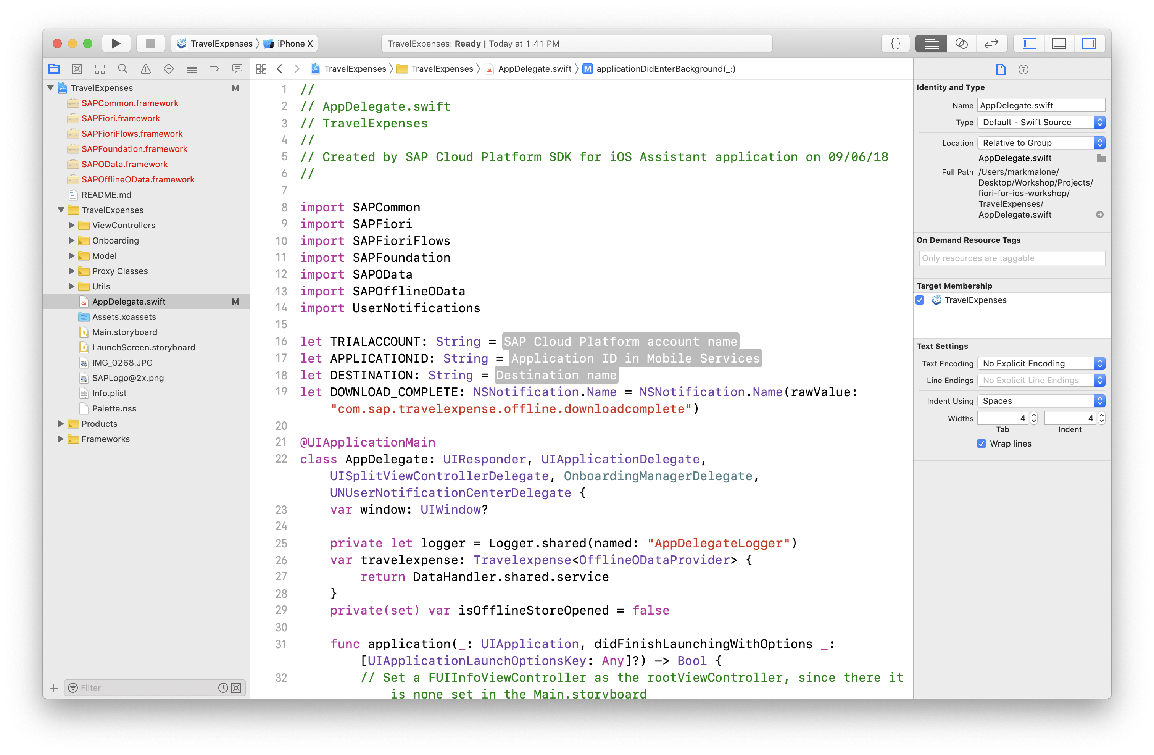
Task: Toggle the Inspectors panel visibility
Action: pyautogui.click(x=1089, y=44)
